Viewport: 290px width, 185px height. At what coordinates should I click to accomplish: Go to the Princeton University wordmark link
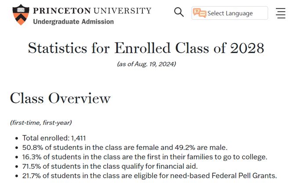click(92, 11)
